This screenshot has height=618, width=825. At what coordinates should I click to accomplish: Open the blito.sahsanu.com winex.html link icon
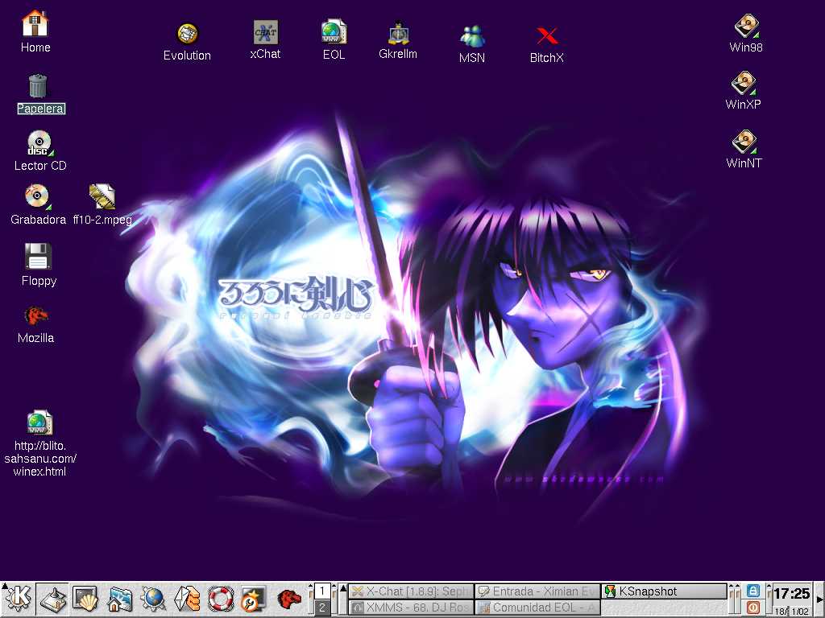click(x=40, y=422)
